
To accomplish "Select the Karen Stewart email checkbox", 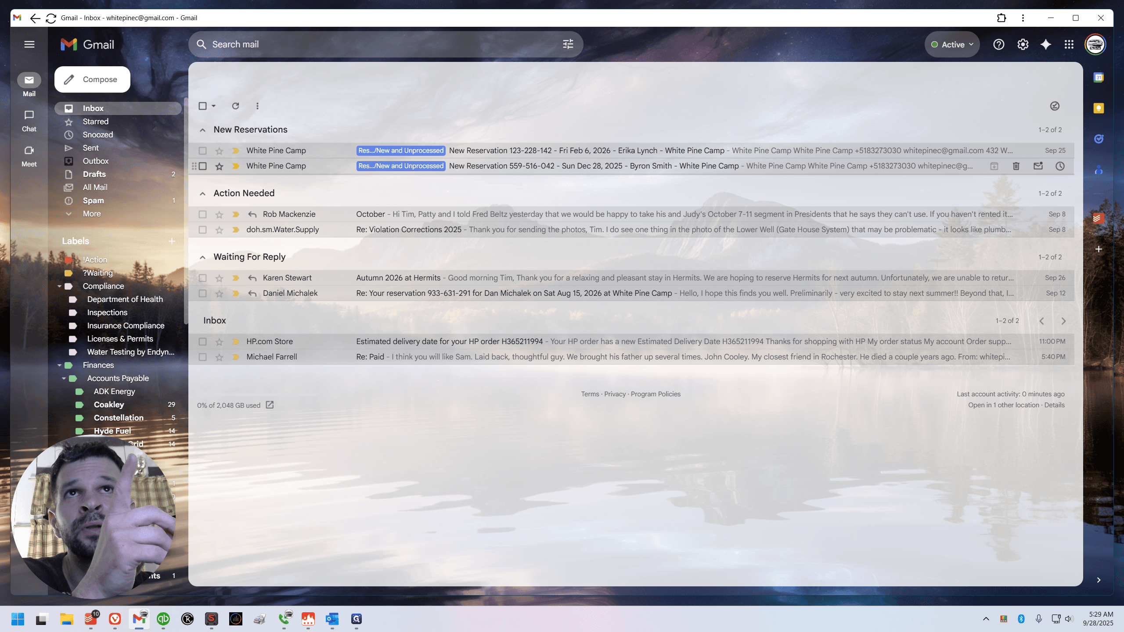I will [x=202, y=278].
